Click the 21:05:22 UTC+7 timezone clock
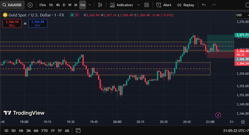 point(236,131)
